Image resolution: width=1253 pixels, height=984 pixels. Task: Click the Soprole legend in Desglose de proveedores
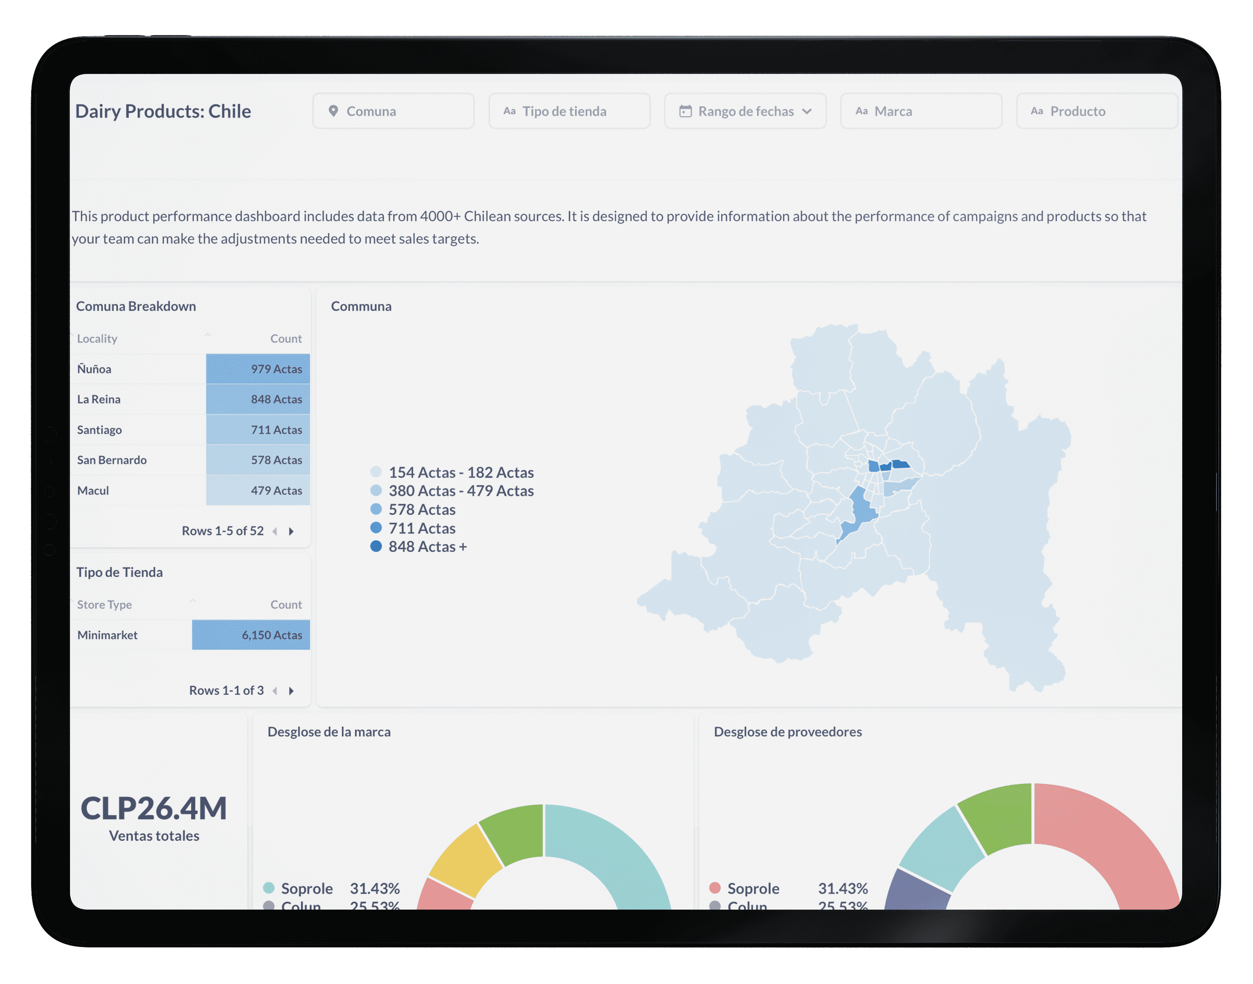pyautogui.click(x=752, y=888)
